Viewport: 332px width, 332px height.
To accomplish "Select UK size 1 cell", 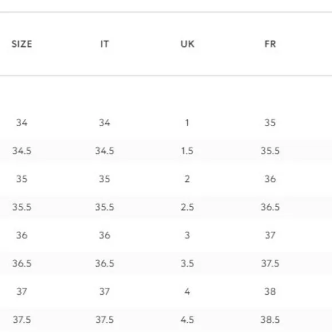I will [x=187, y=122].
